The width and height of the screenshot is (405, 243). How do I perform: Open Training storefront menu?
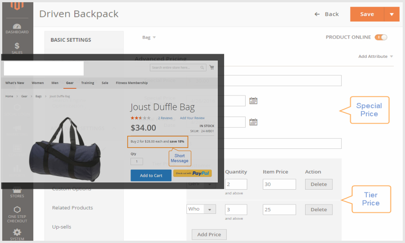pyautogui.click(x=88, y=83)
